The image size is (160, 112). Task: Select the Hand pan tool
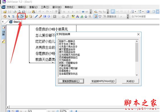click(x=5, y=17)
